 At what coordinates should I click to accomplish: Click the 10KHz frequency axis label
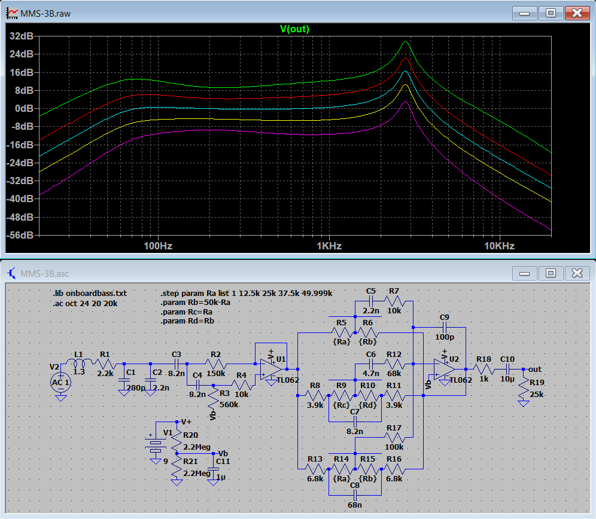(x=499, y=246)
